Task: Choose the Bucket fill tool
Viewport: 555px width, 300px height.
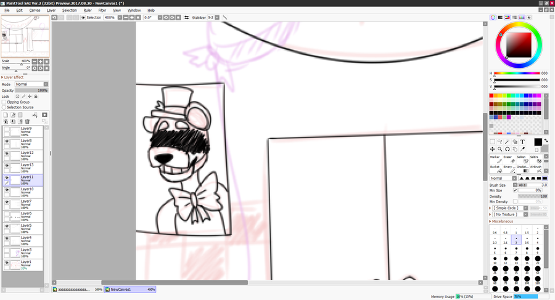Action: pyautogui.click(x=496, y=169)
